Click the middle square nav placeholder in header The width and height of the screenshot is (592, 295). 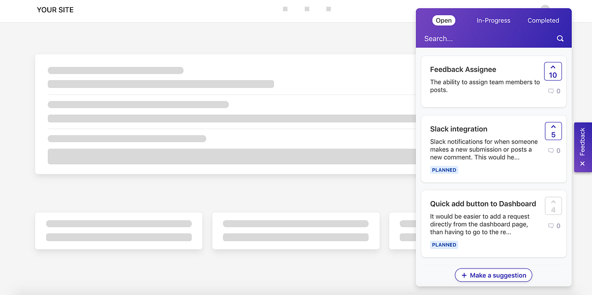tap(307, 9)
